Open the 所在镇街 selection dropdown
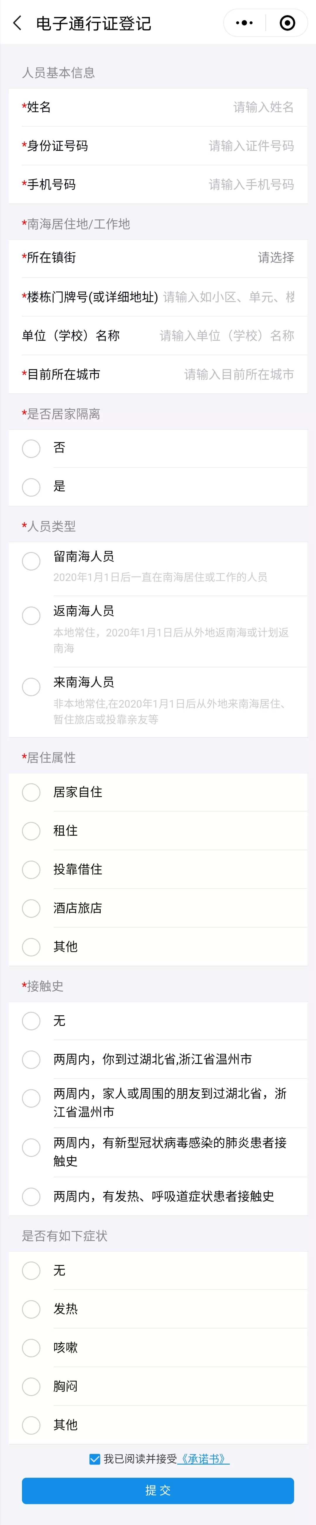Viewport: 316px width, 1525px height. pos(275,258)
